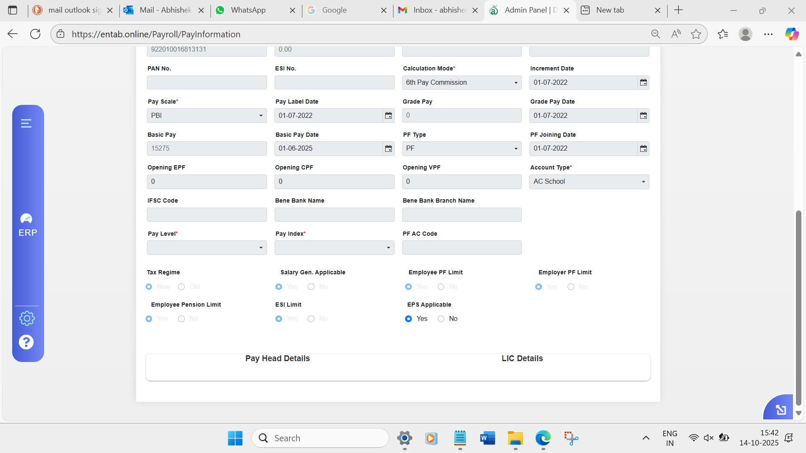Image resolution: width=806 pixels, height=453 pixels.
Task: Open the sidebar hamburger menu icon
Action: click(26, 123)
